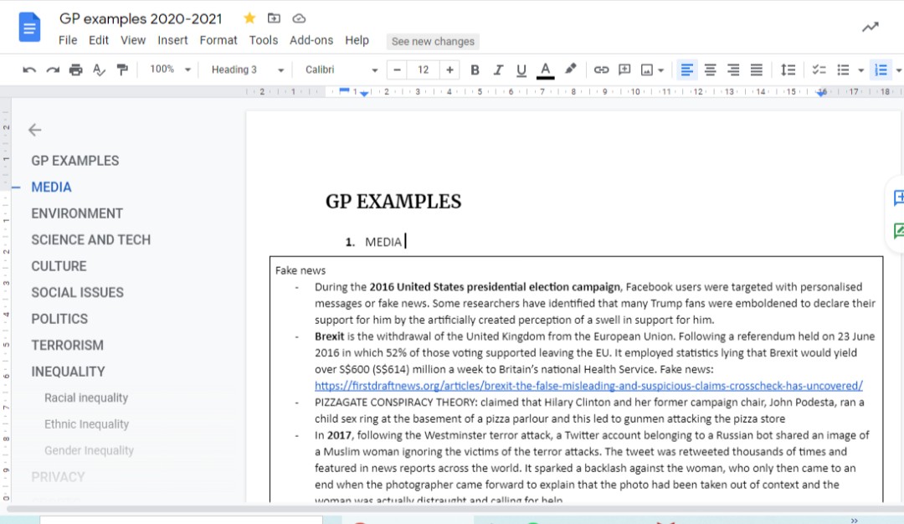This screenshot has height=524, width=904.
Task: Open the Print dialog icon
Action: click(75, 69)
